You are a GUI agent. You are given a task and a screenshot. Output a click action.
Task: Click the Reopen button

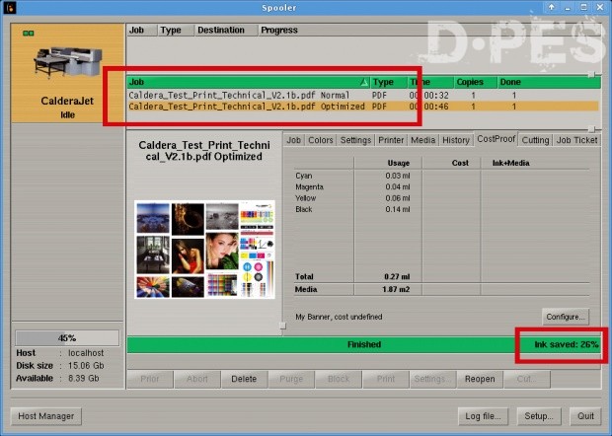pos(480,379)
